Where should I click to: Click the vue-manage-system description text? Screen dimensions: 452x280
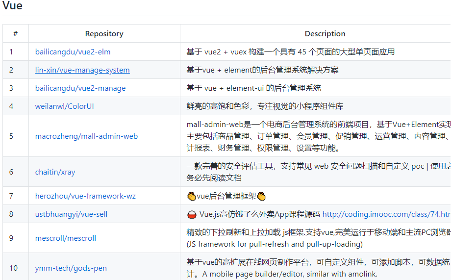(262, 70)
